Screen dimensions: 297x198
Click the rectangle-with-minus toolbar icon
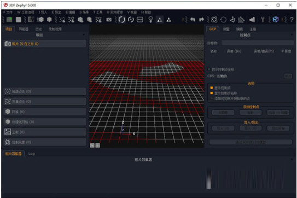(x=140, y=20)
